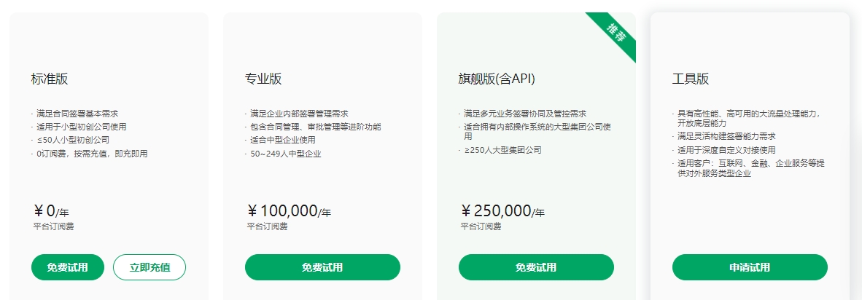Image resolution: width=862 pixels, height=300 pixels.
Task: Click 0订阅费，按需充值 feature text
Action: pyautogui.click(x=92, y=154)
